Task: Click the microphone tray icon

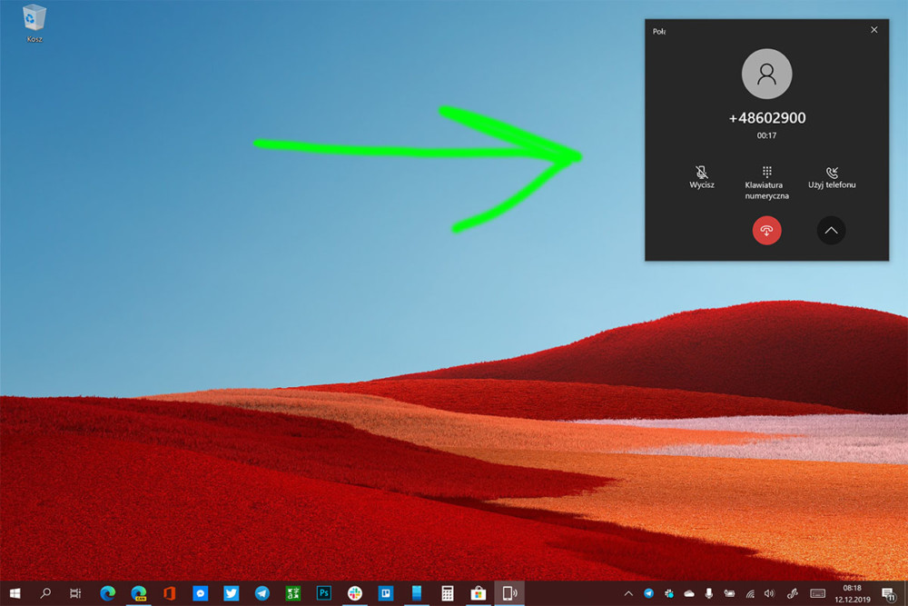Action: click(709, 593)
